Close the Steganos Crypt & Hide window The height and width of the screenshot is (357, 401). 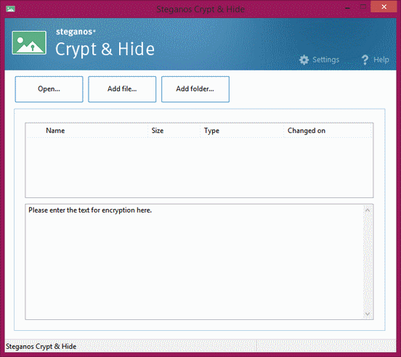[384, 7]
